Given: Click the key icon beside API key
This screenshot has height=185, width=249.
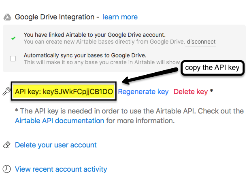Looking at the screenshot, I should [6, 92].
